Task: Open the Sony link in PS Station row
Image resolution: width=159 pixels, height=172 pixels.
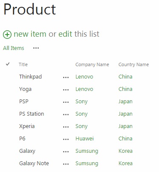Action: (x=81, y=114)
